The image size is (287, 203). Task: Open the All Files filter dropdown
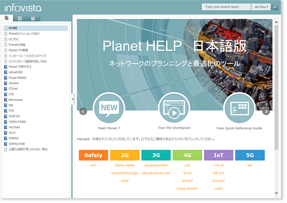[261, 7]
